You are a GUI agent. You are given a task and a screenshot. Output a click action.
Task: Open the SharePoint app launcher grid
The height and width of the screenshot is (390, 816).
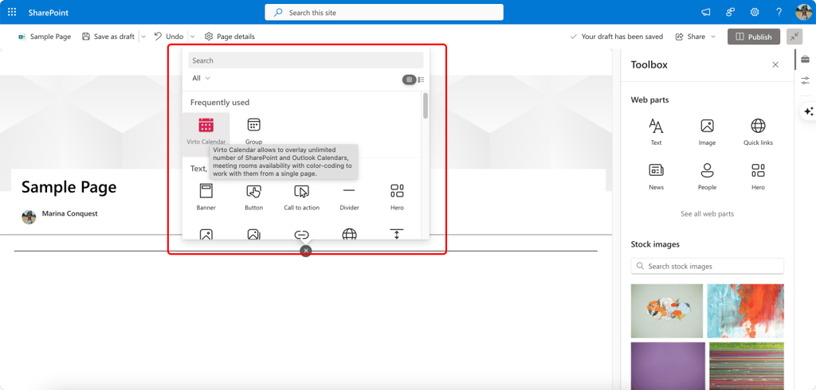(x=12, y=12)
